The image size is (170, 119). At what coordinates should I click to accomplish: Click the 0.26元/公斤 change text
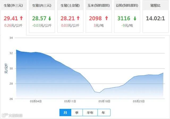point(13,25)
